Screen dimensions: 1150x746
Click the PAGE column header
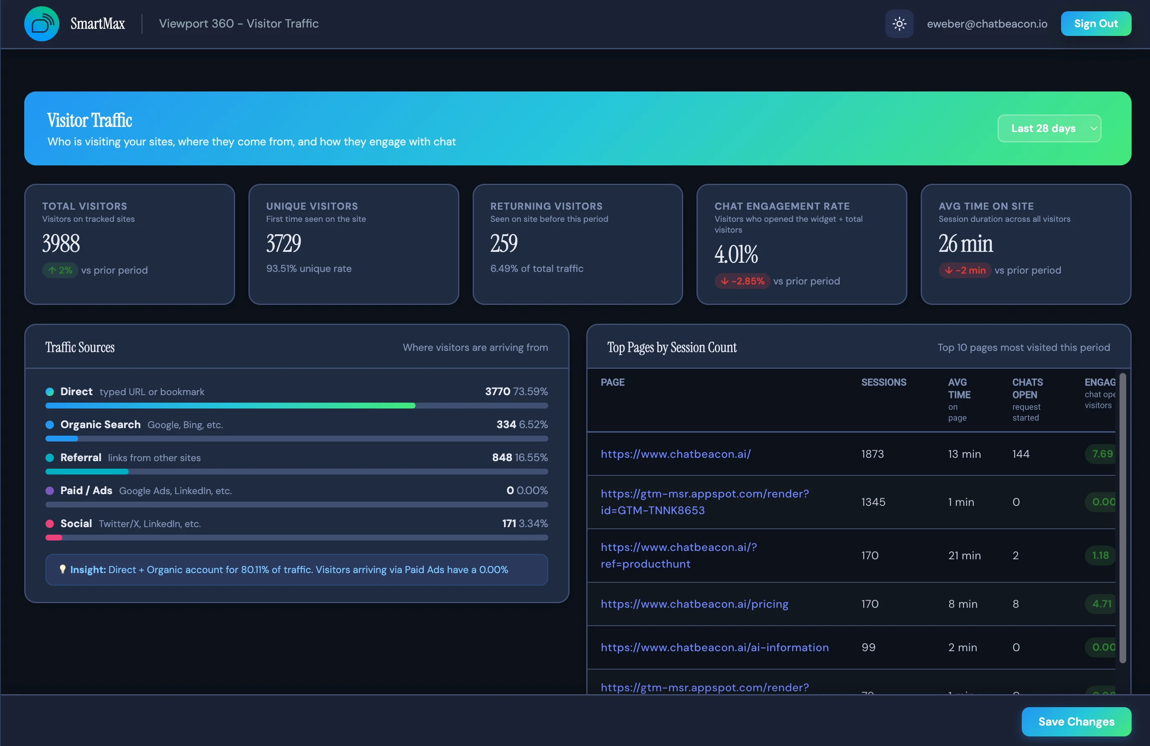[612, 382]
